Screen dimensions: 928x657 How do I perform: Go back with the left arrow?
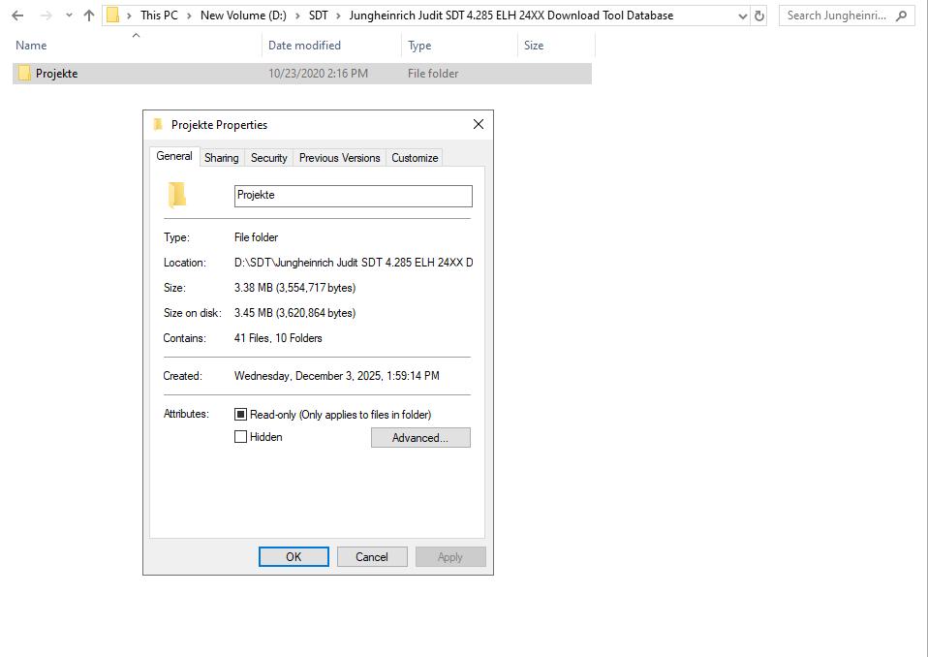click(17, 16)
